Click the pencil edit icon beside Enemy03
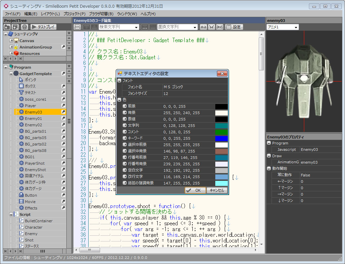This screenshot has width=345, height=264. [63, 112]
